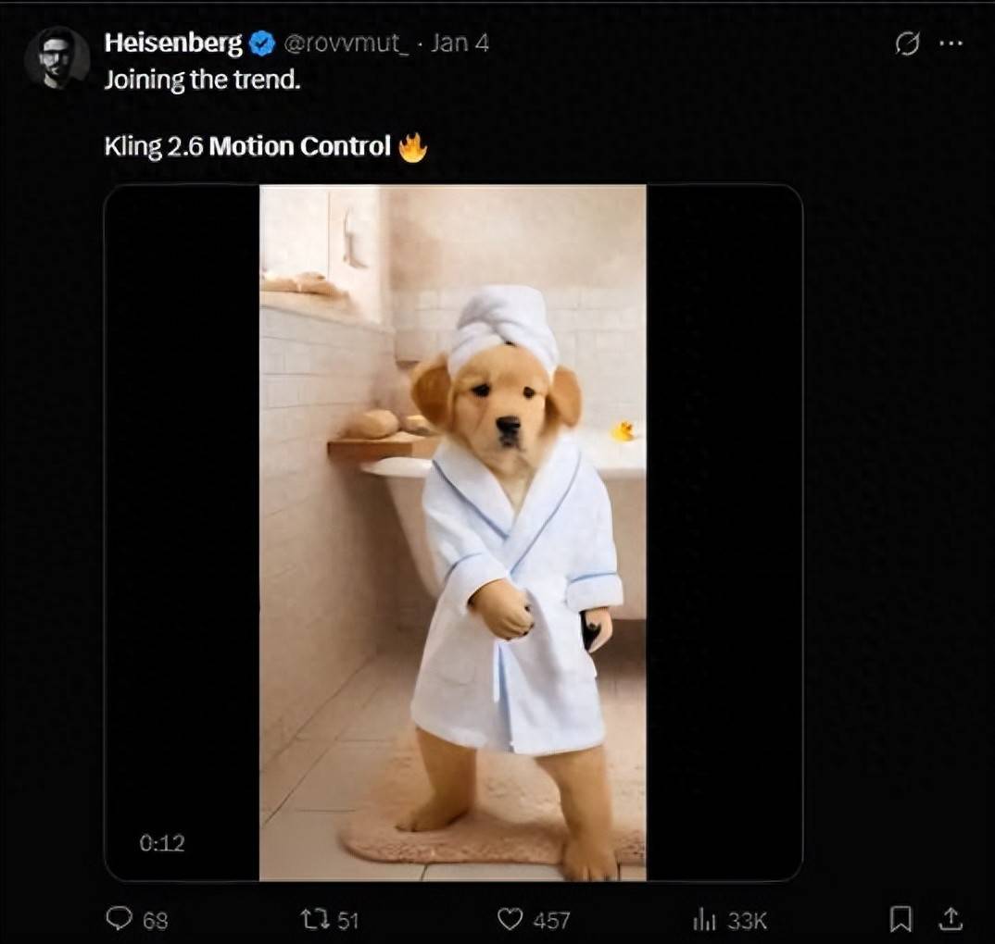The width and height of the screenshot is (995, 944).
Task: Click the Jan 4 post date
Action: click(460, 43)
